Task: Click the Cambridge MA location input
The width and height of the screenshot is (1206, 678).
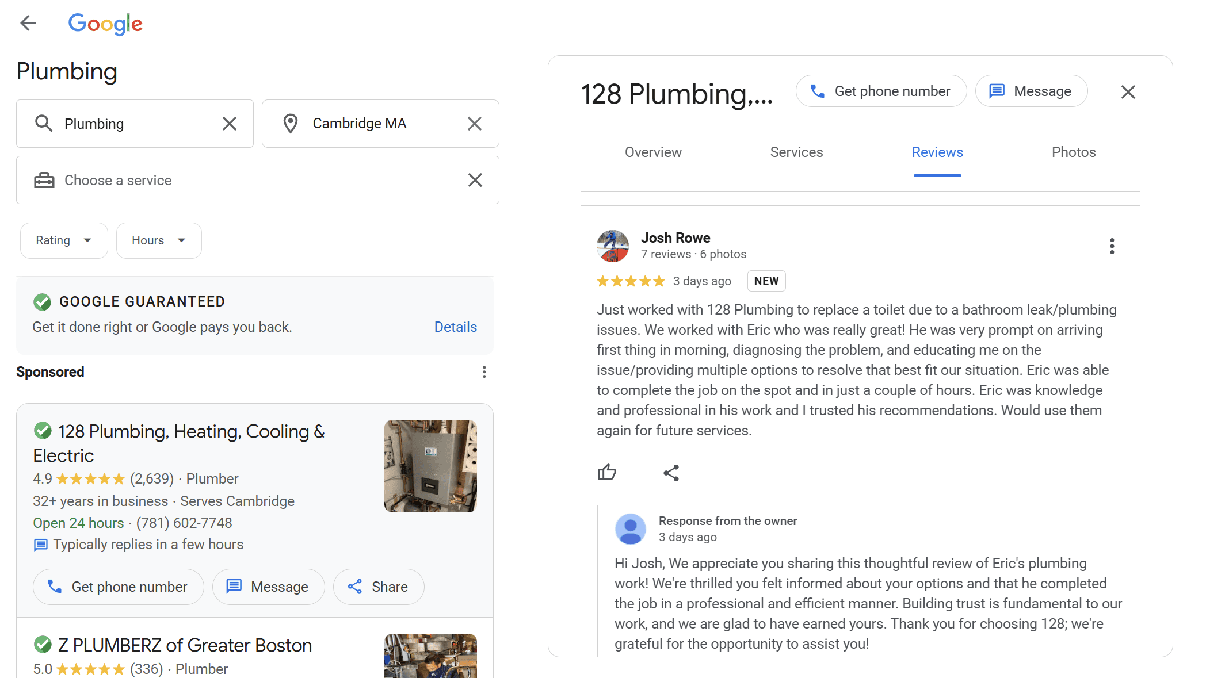Action: (380, 124)
